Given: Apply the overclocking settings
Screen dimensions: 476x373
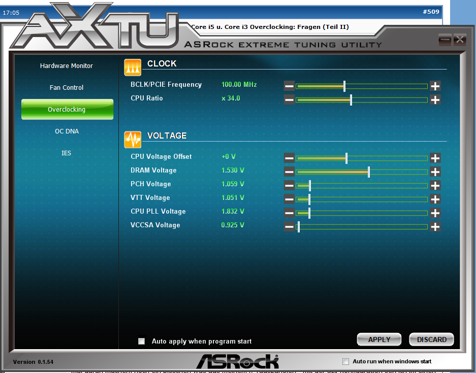Looking at the screenshot, I should 379,340.
